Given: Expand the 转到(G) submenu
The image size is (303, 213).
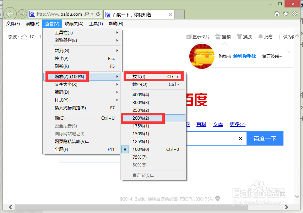Looking at the screenshot, I should pyautogui.click(x=83, y=51).
